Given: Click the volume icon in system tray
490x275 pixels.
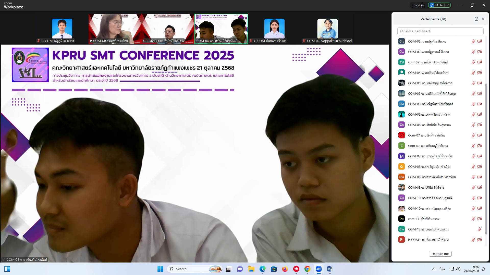Looking at the screenshot, I should click(458, 269).
